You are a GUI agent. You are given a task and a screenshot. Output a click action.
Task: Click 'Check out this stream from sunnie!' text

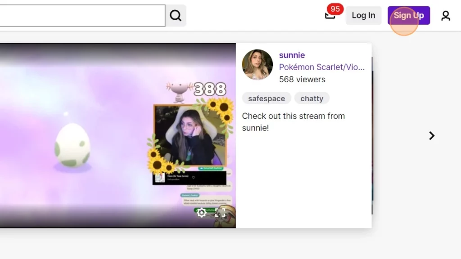(293, 122)
